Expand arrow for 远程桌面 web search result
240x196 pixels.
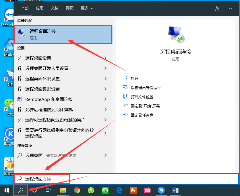click(x=106, y=156)
